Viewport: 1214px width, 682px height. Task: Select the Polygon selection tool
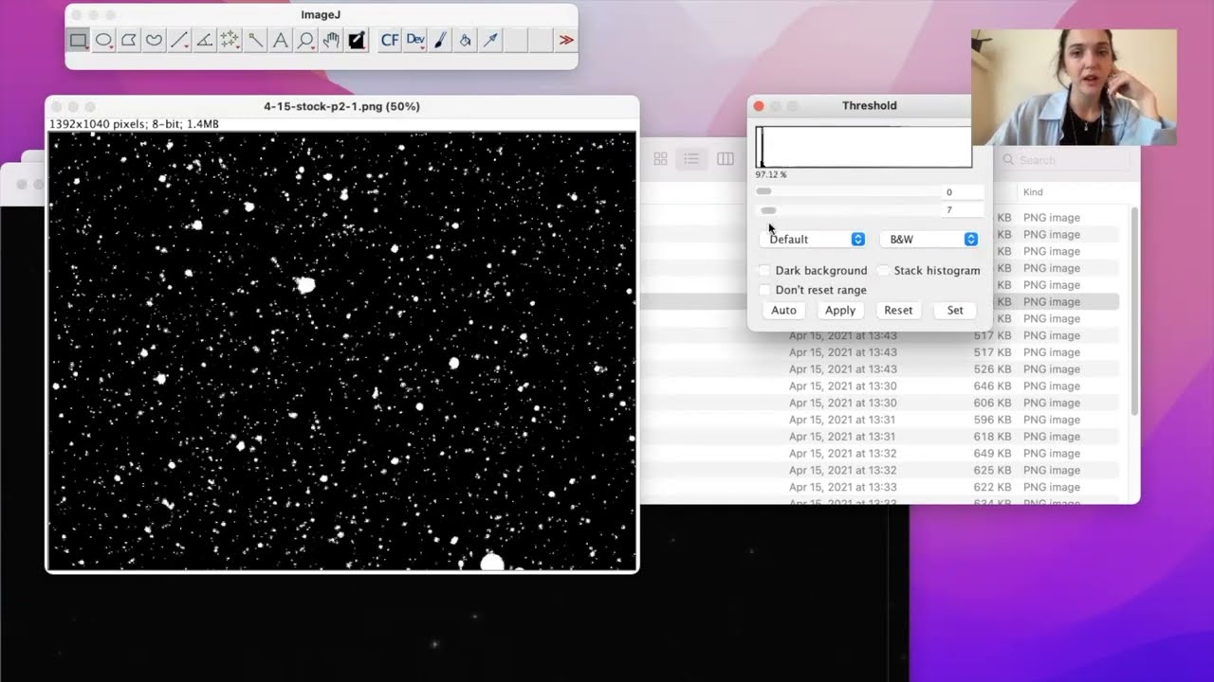pos(129,40)
